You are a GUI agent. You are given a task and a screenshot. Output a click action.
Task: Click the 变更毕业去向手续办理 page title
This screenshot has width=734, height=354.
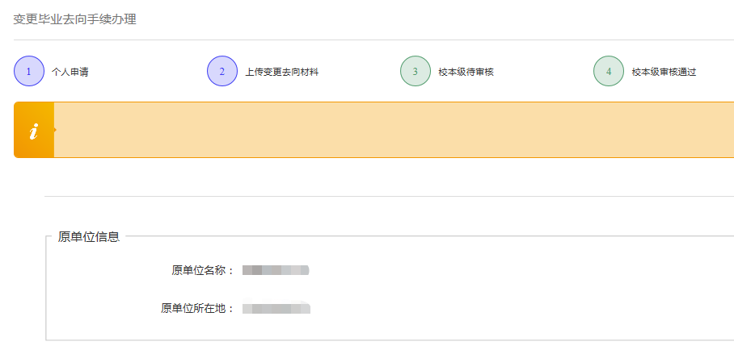tap(74, 19)
